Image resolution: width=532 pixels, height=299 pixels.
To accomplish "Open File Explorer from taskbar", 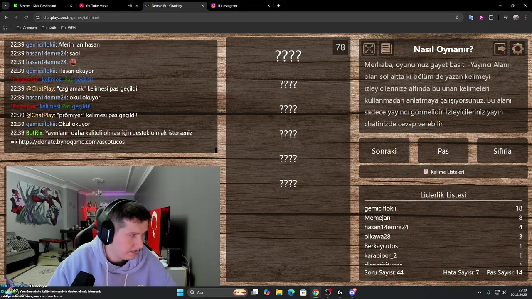I will [279, 292].
